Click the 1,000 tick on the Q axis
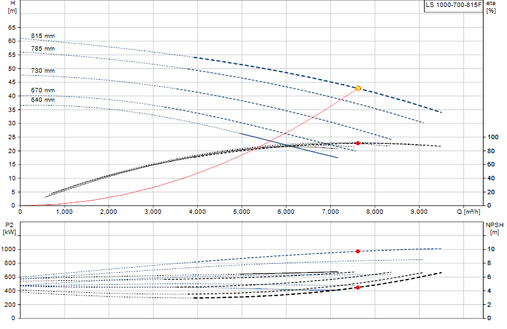 click(65, 212)
